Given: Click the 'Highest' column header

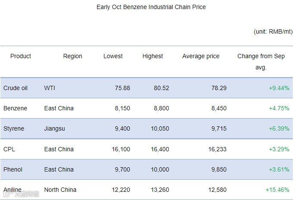Looking at the screenshot, I should pyautogui.click(x=153, y=56).
